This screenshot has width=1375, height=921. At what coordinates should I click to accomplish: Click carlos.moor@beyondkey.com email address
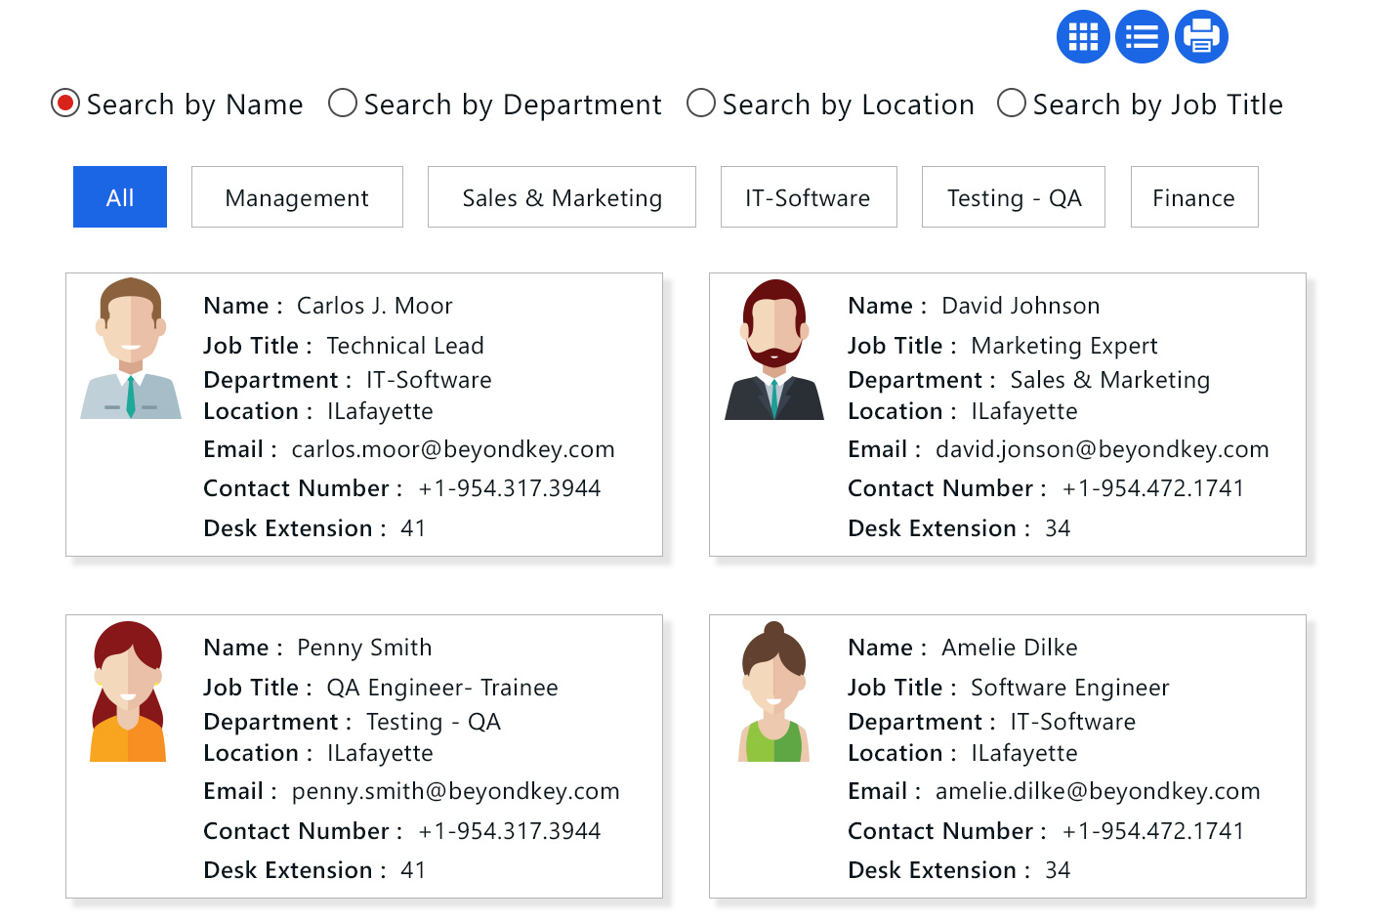pos(453,449)
